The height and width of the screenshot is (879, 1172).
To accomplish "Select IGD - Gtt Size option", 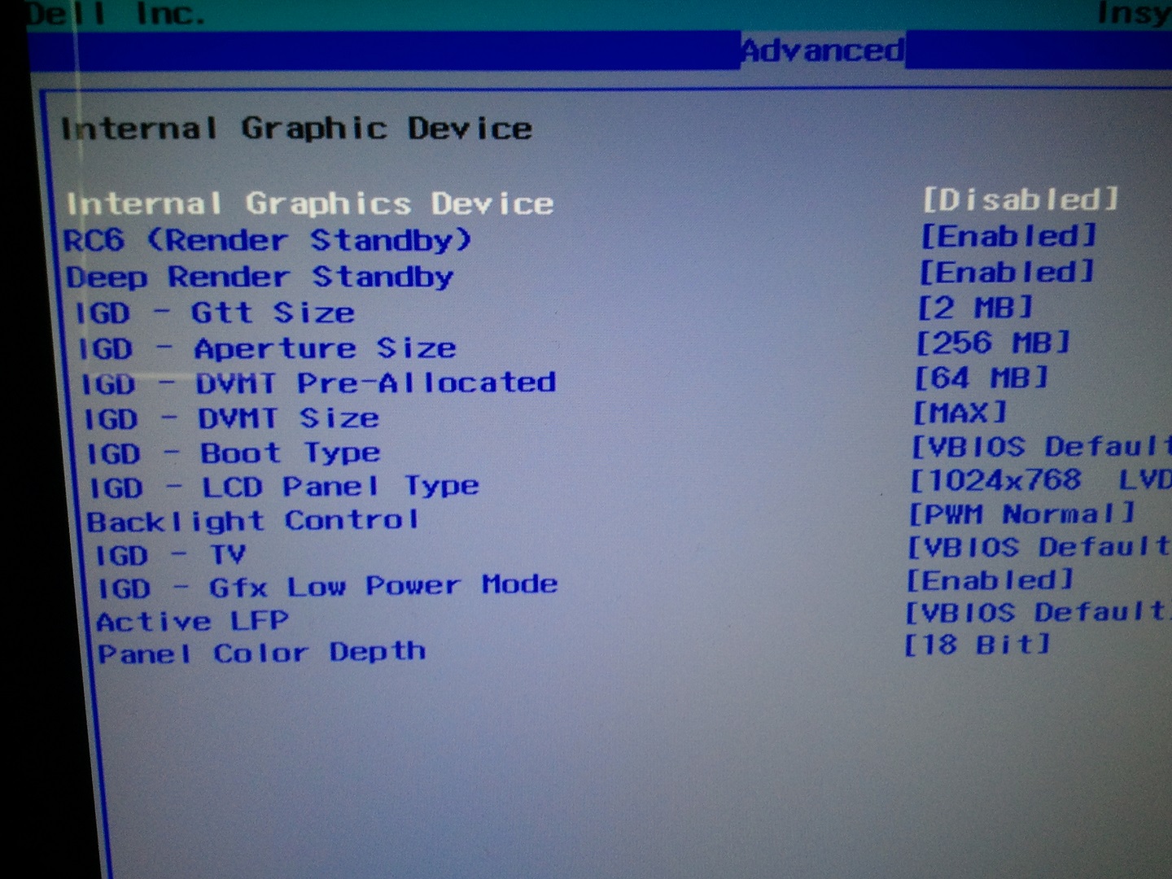I will (x=215, y=313).
